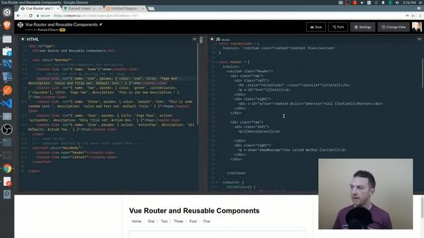Open HTML editor settings gear
Screen dimensions: 424x238
point(23,39)
